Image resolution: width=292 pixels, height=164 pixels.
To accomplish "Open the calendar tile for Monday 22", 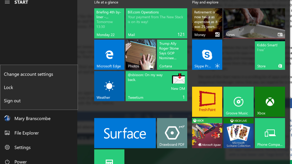I will click(109, 23).
